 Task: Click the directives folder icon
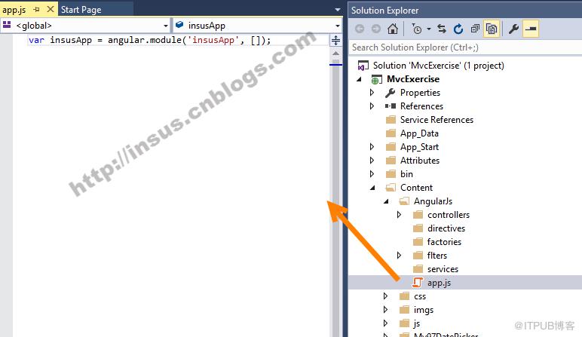point(418,228)
